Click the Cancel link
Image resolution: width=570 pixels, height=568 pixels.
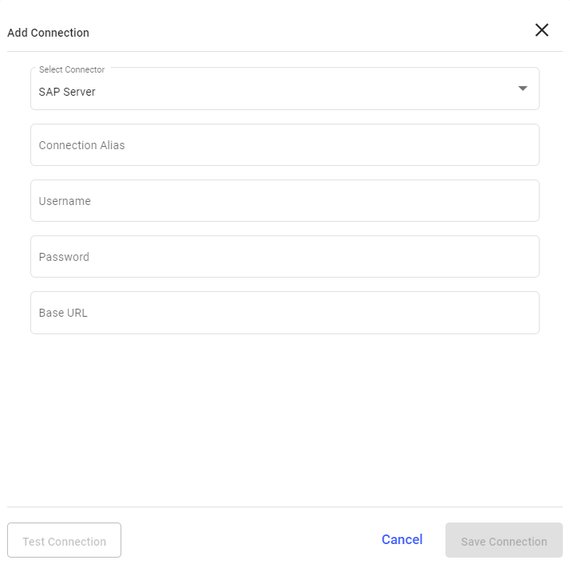point(402,540)
